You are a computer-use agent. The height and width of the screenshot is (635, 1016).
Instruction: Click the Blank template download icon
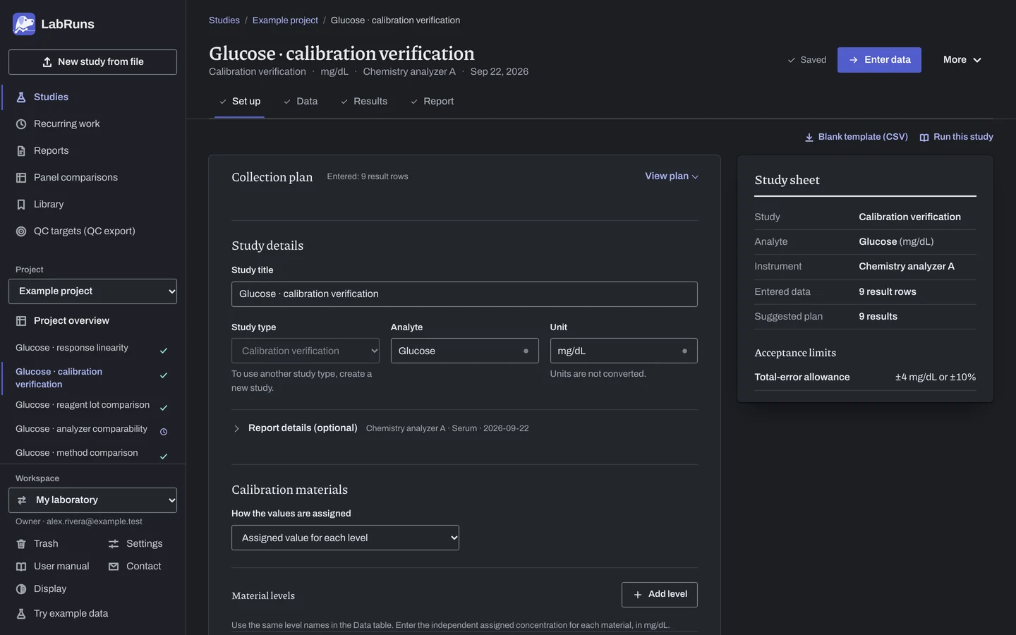point(809,138)
